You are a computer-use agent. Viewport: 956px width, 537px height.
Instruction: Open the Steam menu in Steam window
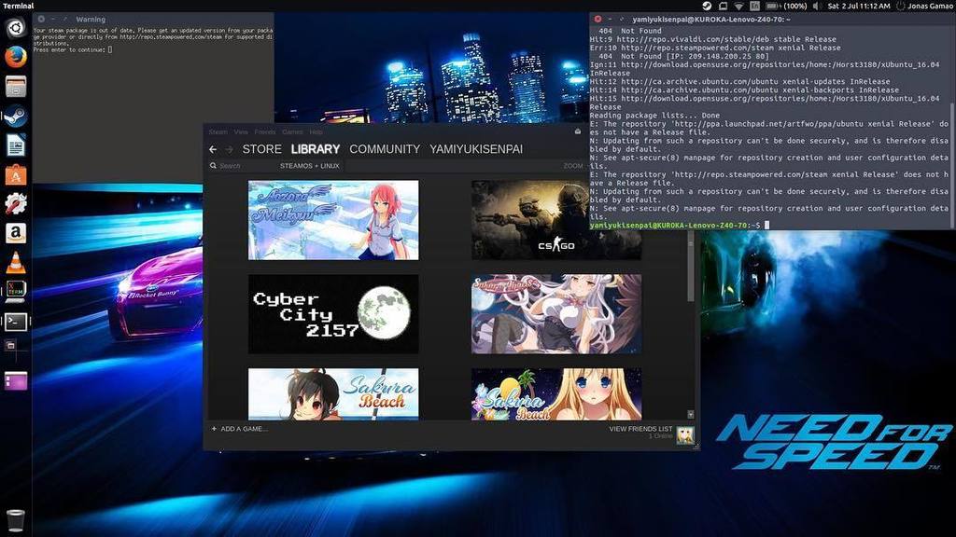(218, 132)
